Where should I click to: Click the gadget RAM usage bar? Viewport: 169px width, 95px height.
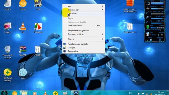tap(157, 9)
